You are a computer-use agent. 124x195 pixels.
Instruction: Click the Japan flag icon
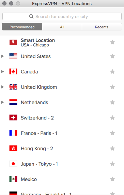tap(13, 164)
